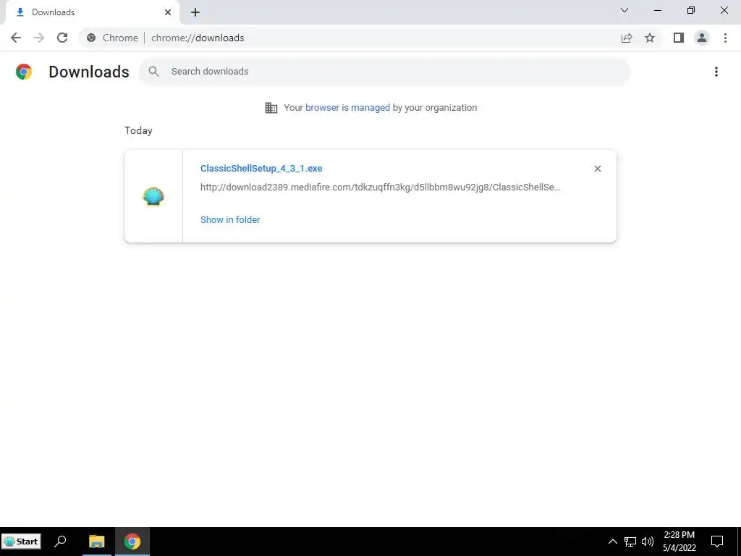Open the taskbar search magnifier

click(61, 542)
